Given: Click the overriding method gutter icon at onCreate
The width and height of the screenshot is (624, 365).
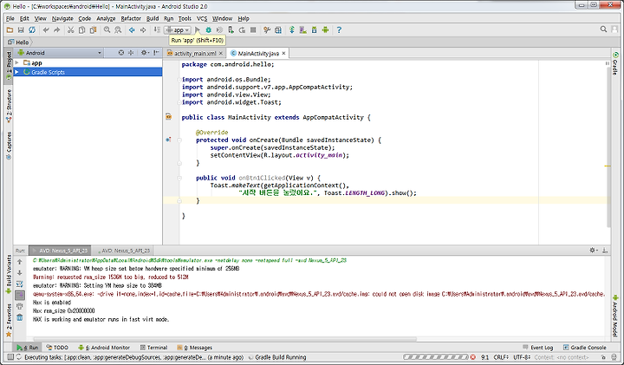Looking at the screenshot, I should [x=168, y=140].
